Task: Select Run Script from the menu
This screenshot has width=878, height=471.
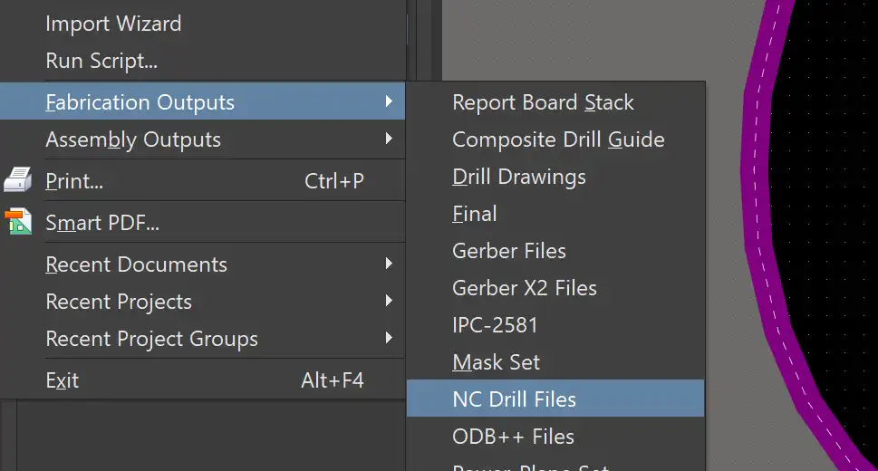Action: (x=101, y=62)
